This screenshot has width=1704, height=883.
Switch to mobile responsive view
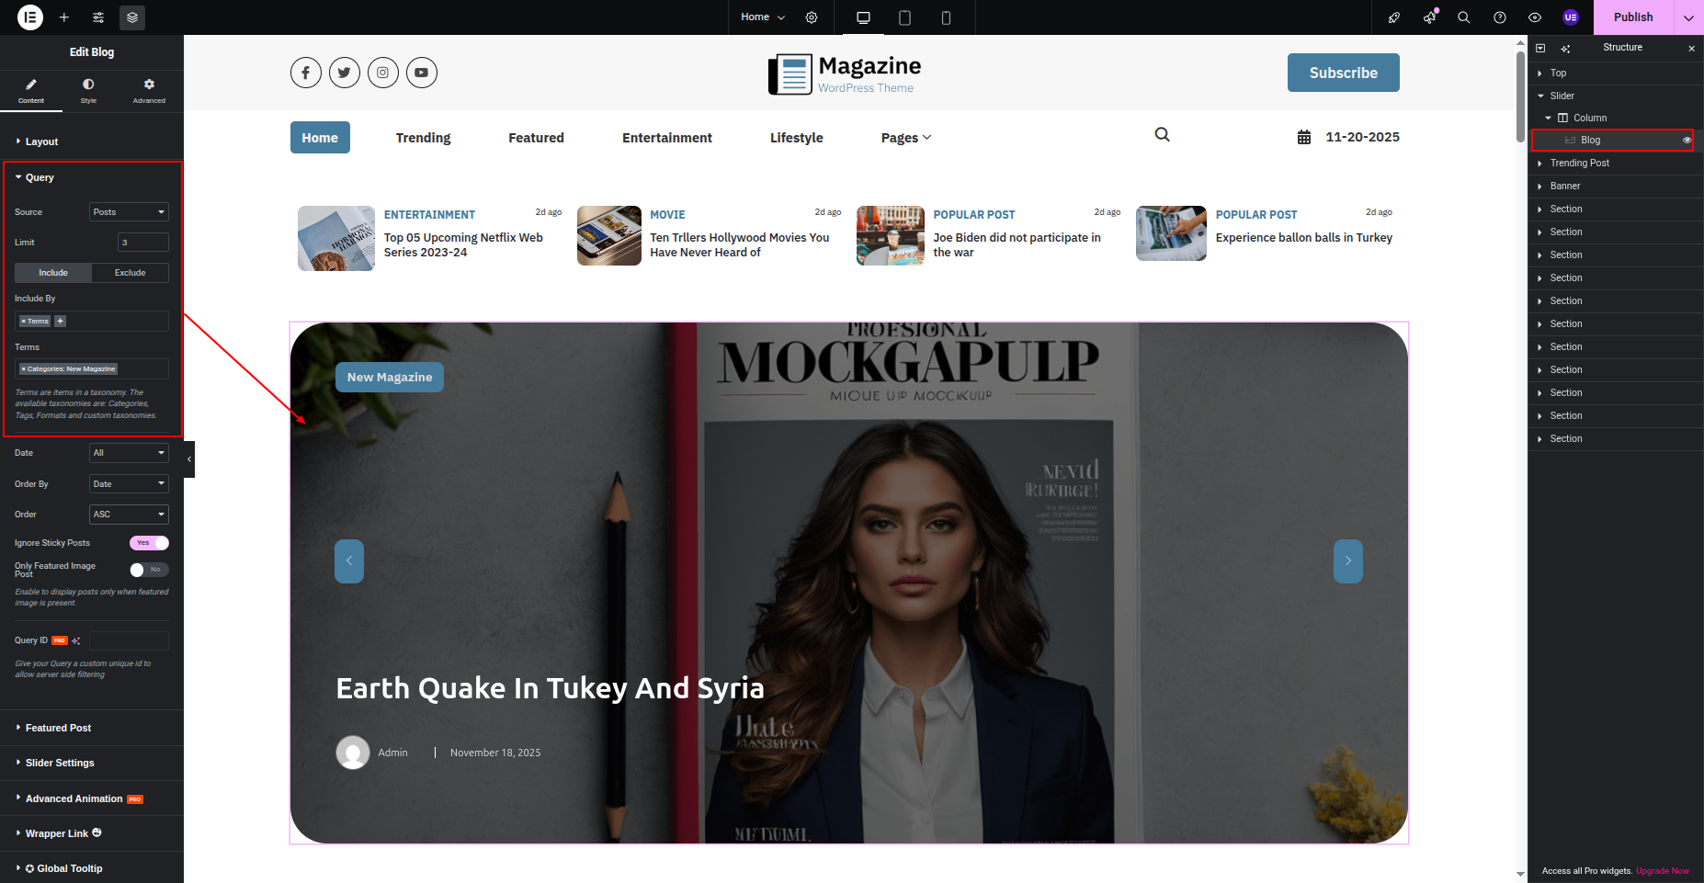coord(946,17)
